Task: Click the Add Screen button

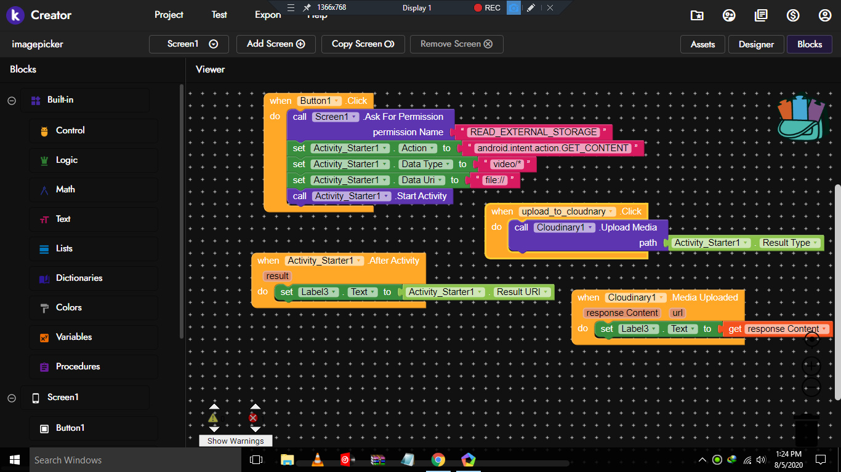Action: pyautogui.click(x=276, y=44)
